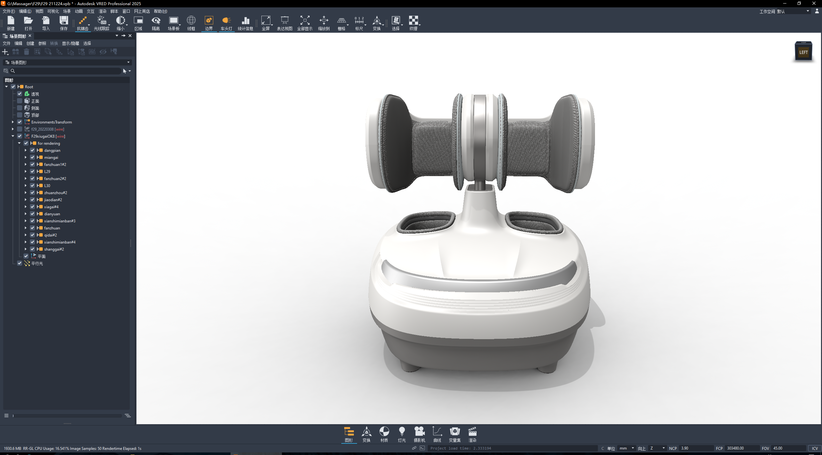The height and width of the screenshot is (455, 822).
Task: Uncheck visibility of f29_20220308 [wire] node
Action: (20, 129)
